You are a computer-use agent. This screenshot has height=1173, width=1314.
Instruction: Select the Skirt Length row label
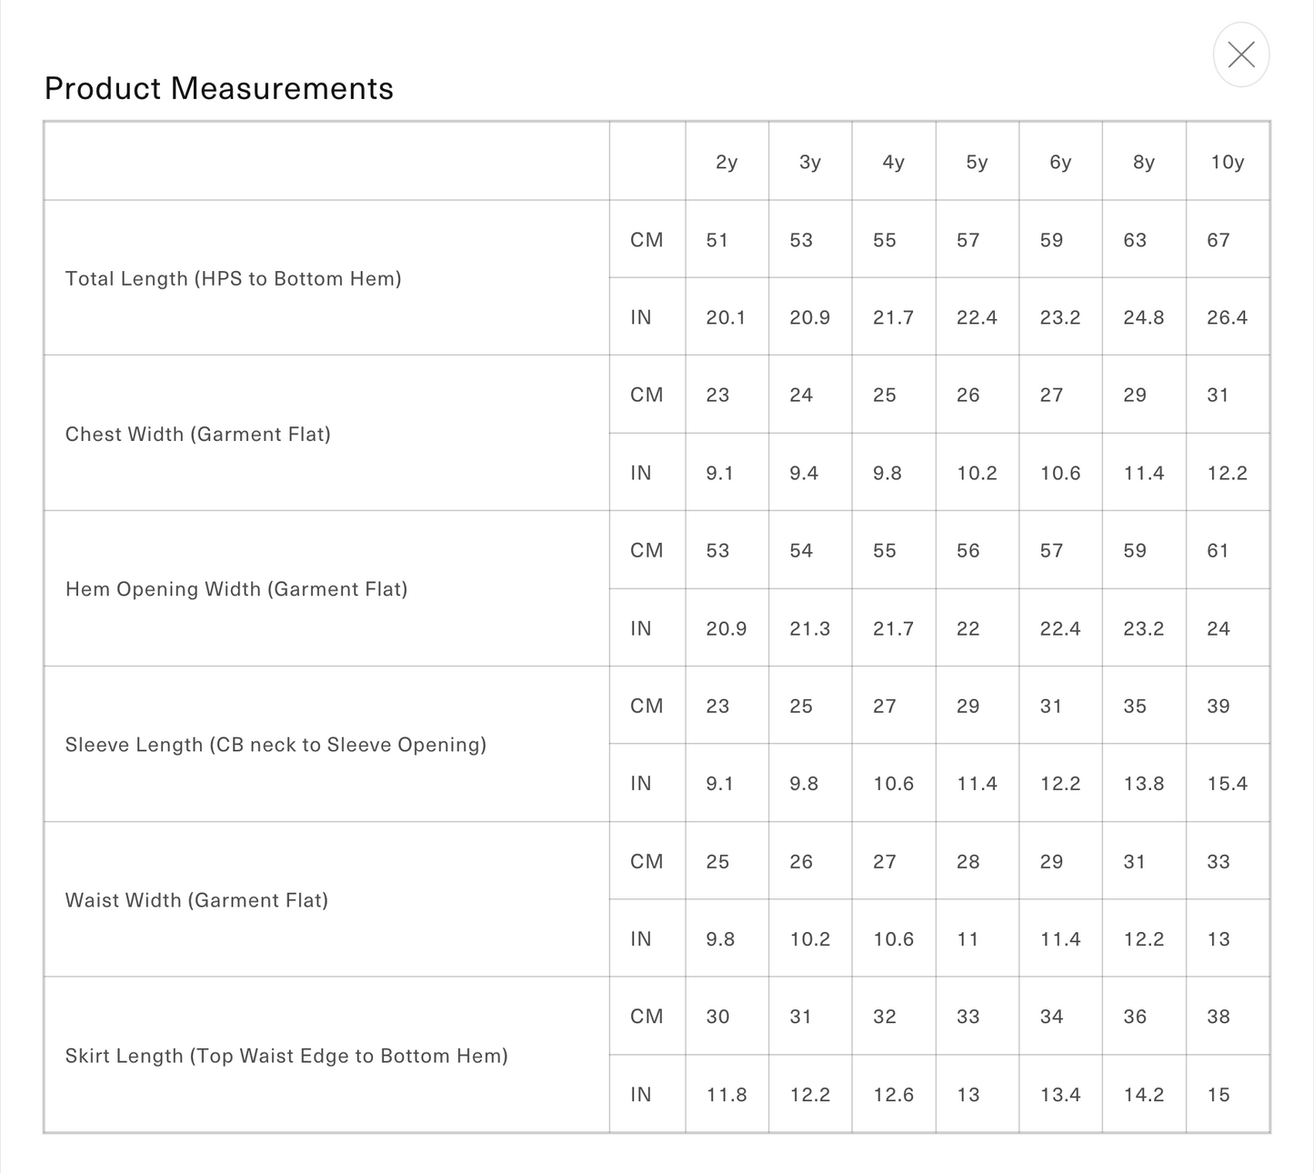click(x=286, y=1056)
